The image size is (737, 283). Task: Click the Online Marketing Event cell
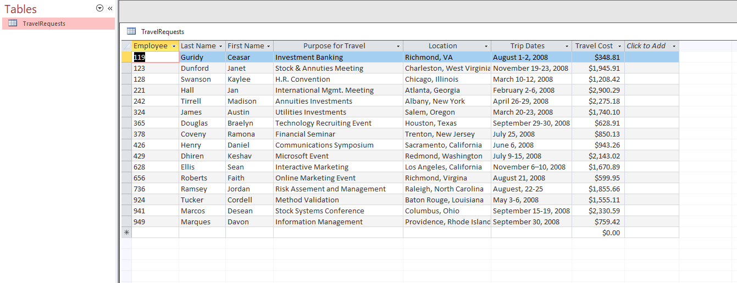pos(339,178)
